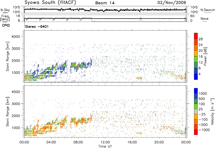Viewport: 215px width, 148px height.
Task: Click the orange -500 to -100 Velocity segment
Action: point(196,122)
